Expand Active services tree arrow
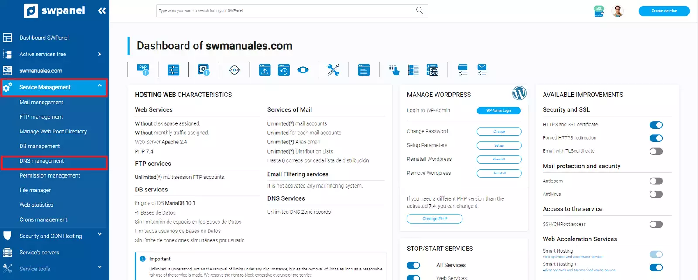This screenshot has height=280, width=698. tap(99, 54)
